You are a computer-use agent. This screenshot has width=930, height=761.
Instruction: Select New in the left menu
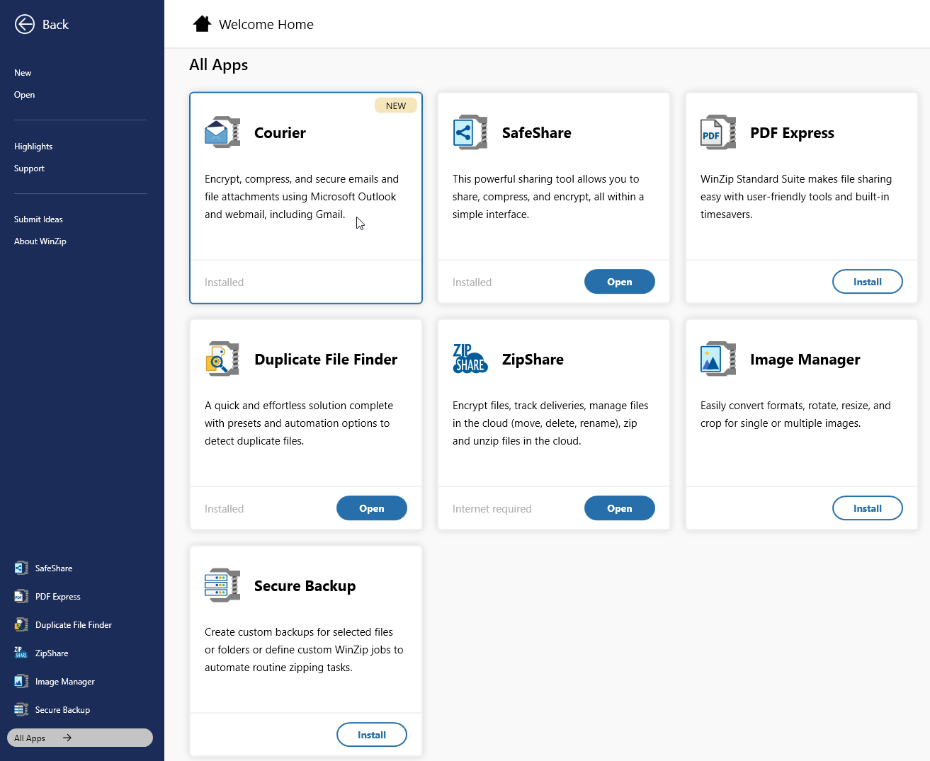tap(23, 73)
